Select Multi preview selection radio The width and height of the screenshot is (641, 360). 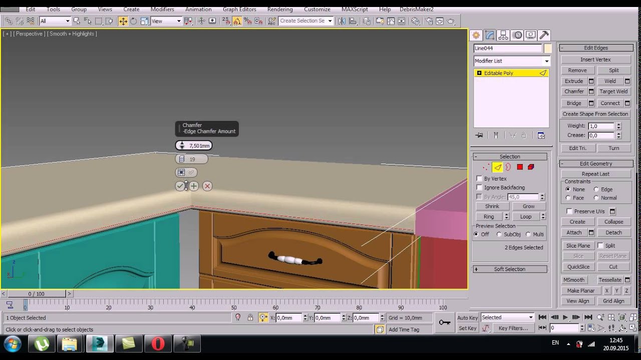tap(528, 234)
